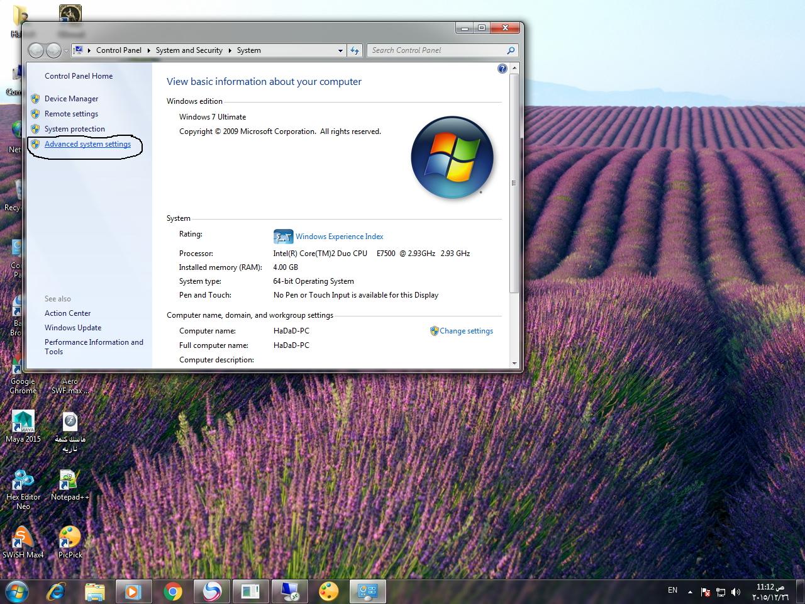This screenshot has height=604, width=805.
Task: Click the vertical scrollbar thumb
Action: point(514,183)
